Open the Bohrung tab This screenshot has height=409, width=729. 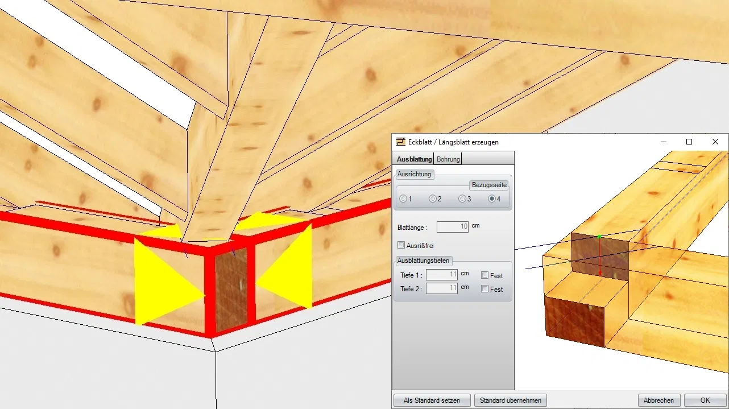(448, 159)
